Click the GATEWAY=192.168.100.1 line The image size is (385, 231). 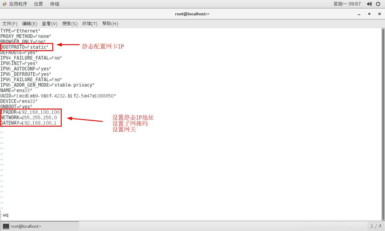28,123
